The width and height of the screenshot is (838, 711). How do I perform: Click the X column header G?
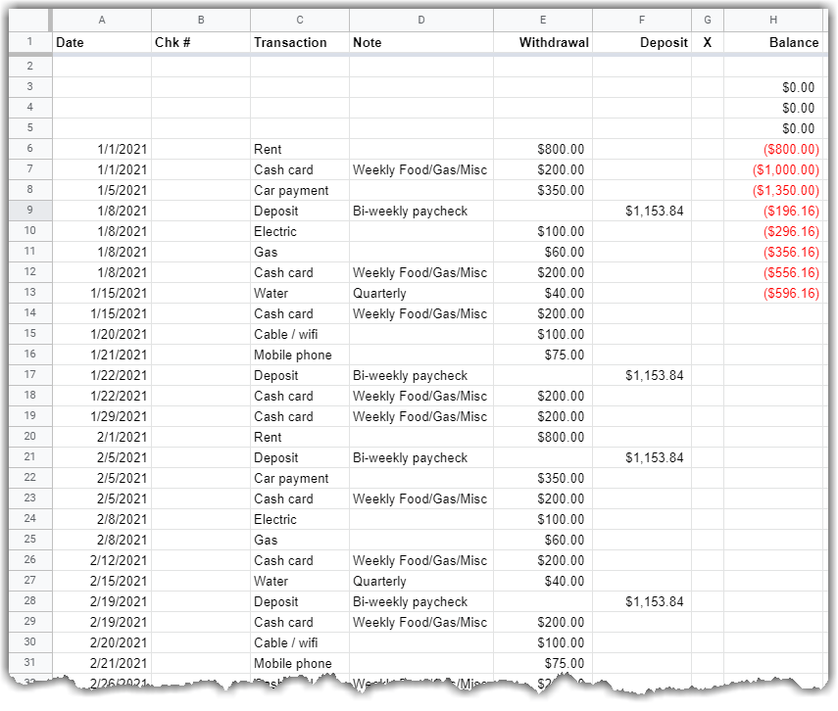point(707,19)
